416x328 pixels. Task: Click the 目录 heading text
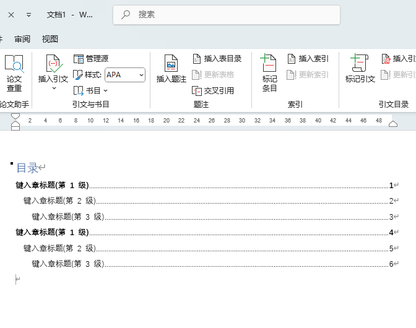(27, 168)
